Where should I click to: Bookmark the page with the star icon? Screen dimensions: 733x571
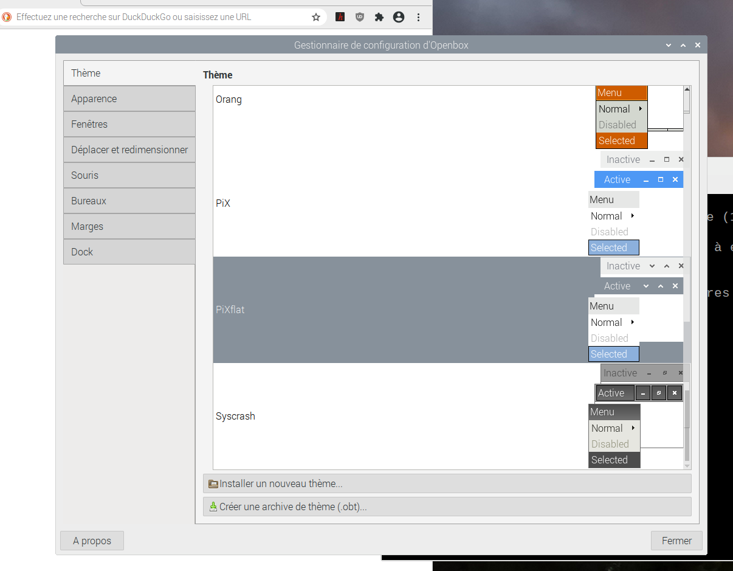pyautogui.click(x=316, y=17)
